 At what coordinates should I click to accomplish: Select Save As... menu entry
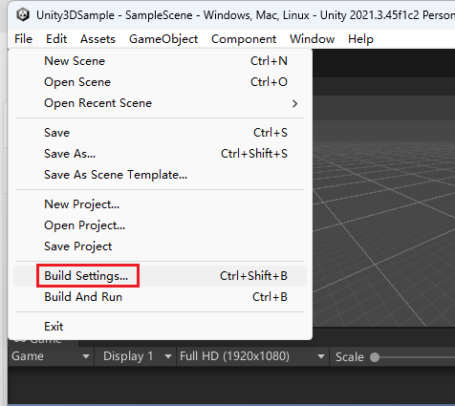click(x=160, y=154)
